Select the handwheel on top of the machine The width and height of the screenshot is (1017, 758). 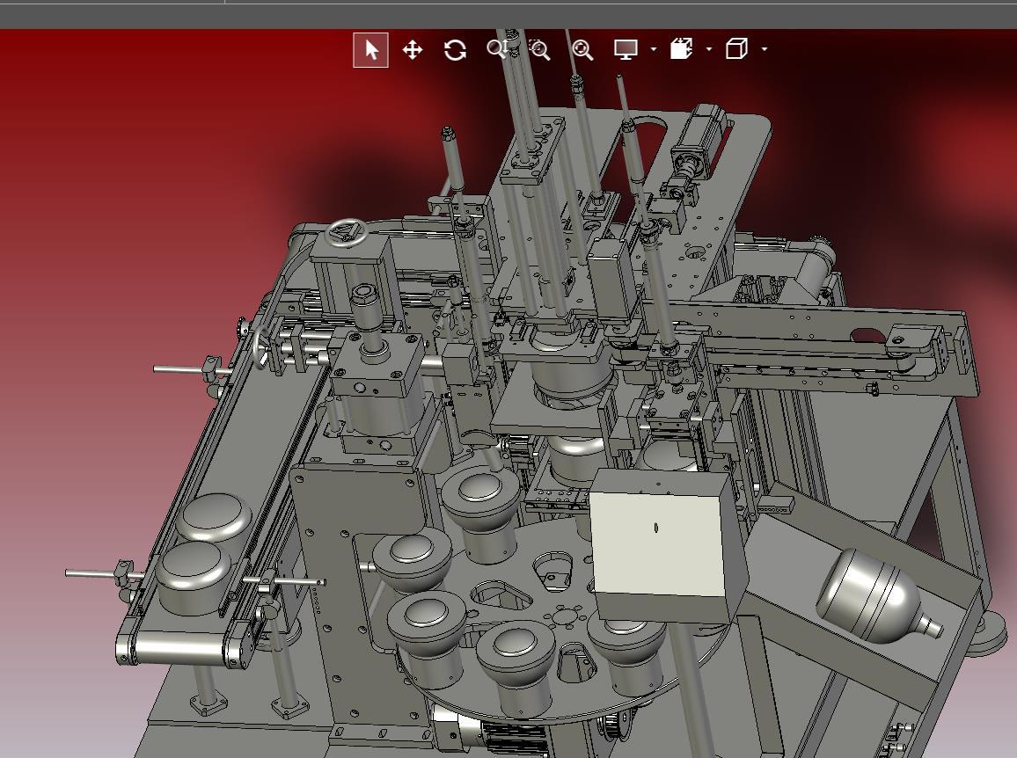click(346, 233)
